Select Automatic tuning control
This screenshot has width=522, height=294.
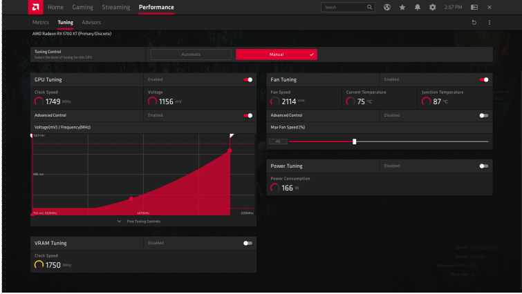[191, 55]
